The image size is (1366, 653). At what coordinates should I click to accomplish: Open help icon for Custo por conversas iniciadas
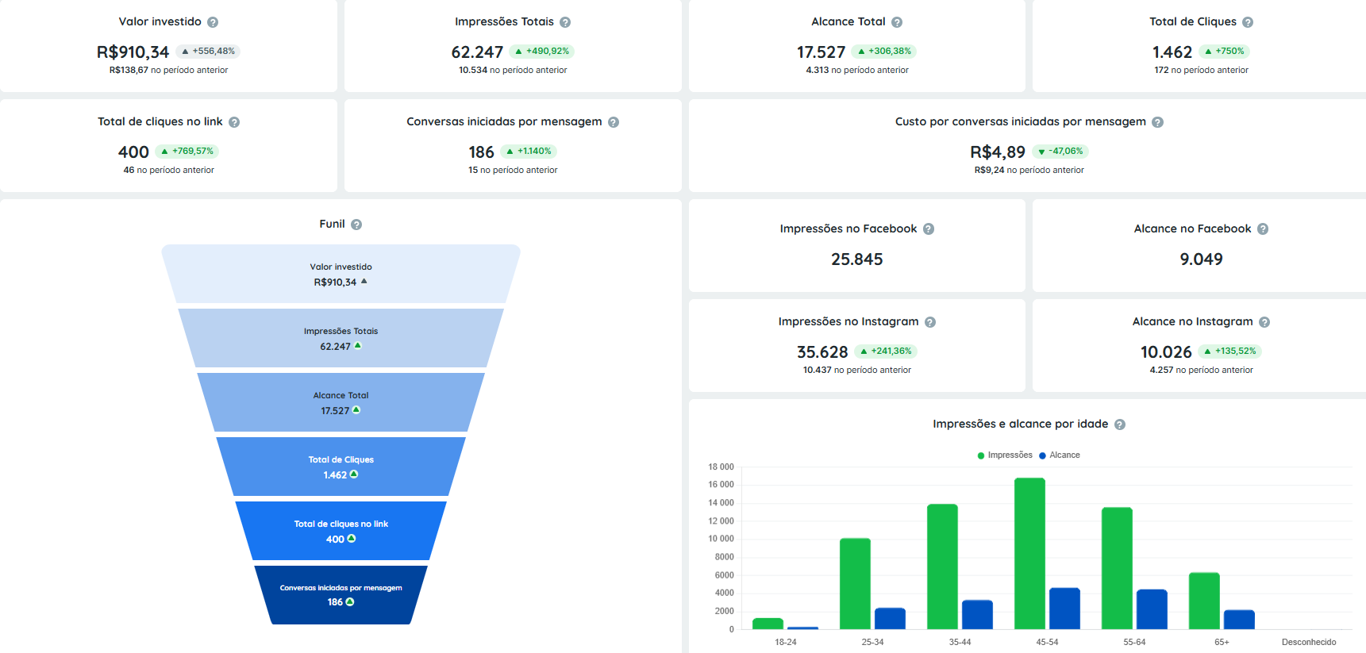pyautogui.click(x=1158, y=122)
